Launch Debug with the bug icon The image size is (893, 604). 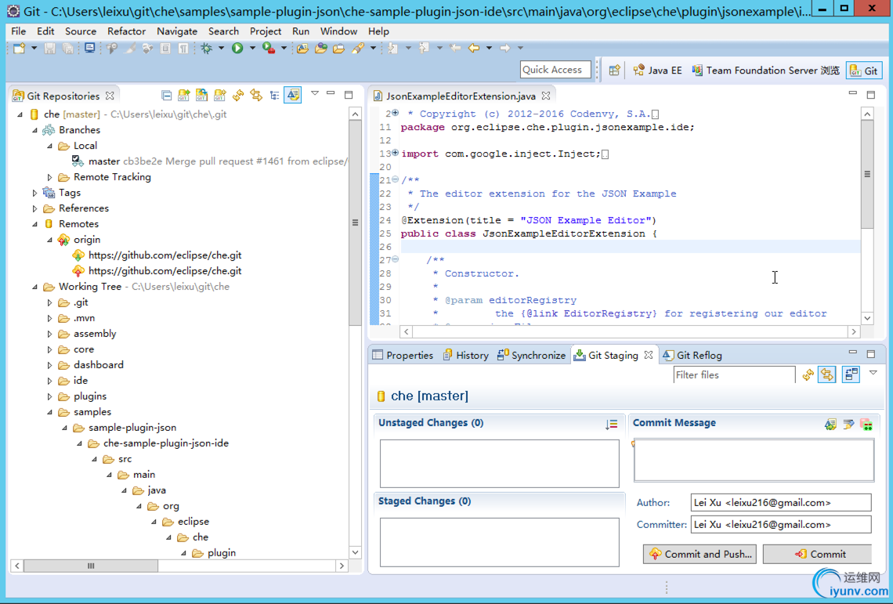point(207,49)
